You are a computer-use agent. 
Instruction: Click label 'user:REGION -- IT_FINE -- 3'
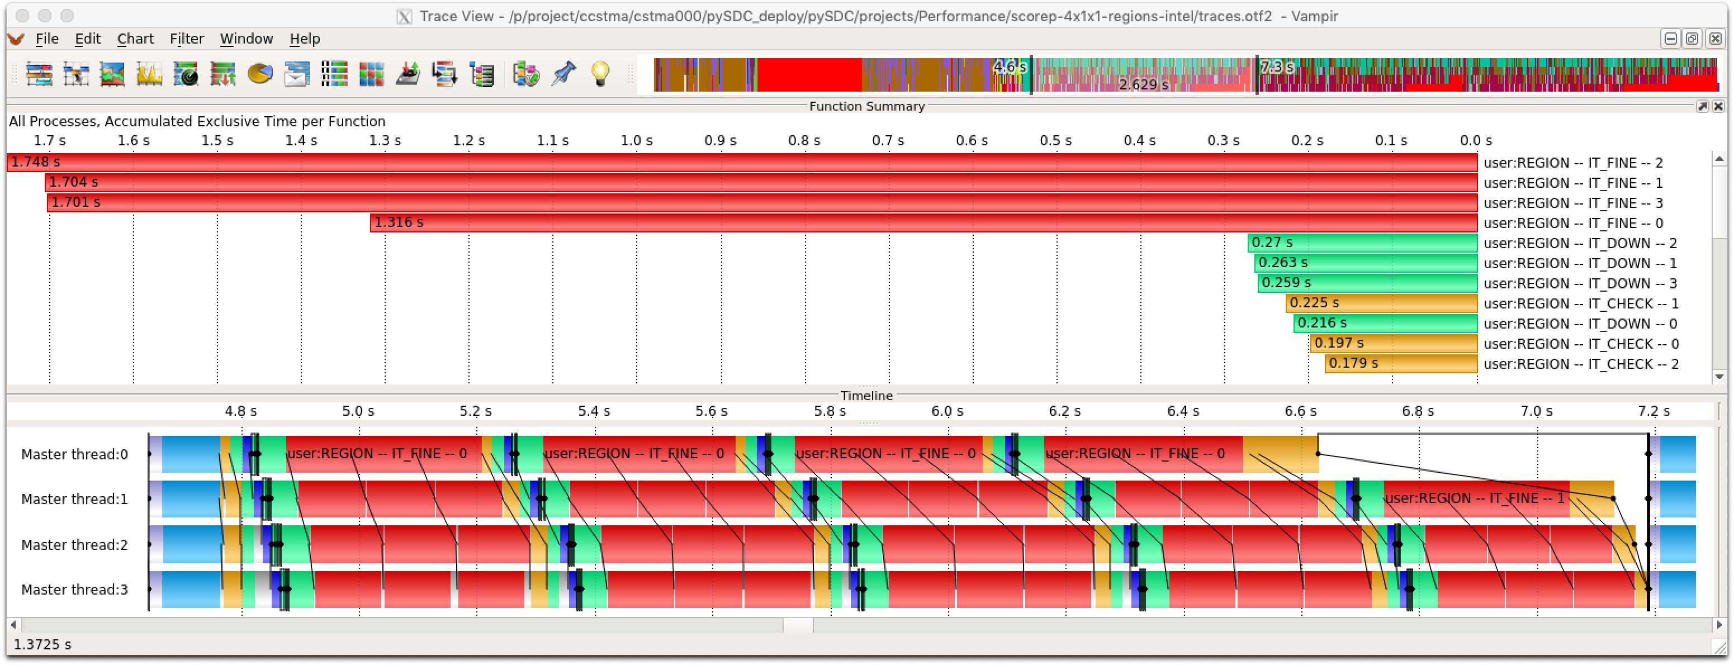click(x=1573, y=203)
